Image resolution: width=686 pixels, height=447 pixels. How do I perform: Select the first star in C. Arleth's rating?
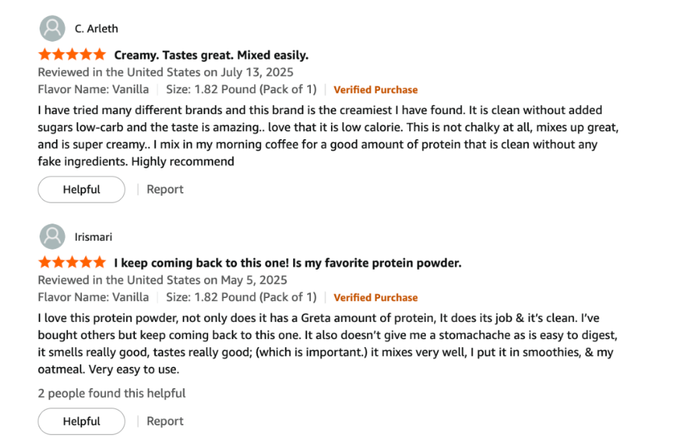pyautogui.click(x=43, y=54)
